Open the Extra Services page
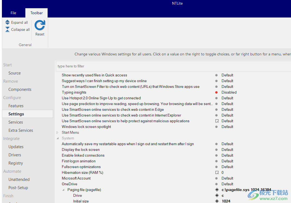 pyautogui.click(x=21, y=130)
